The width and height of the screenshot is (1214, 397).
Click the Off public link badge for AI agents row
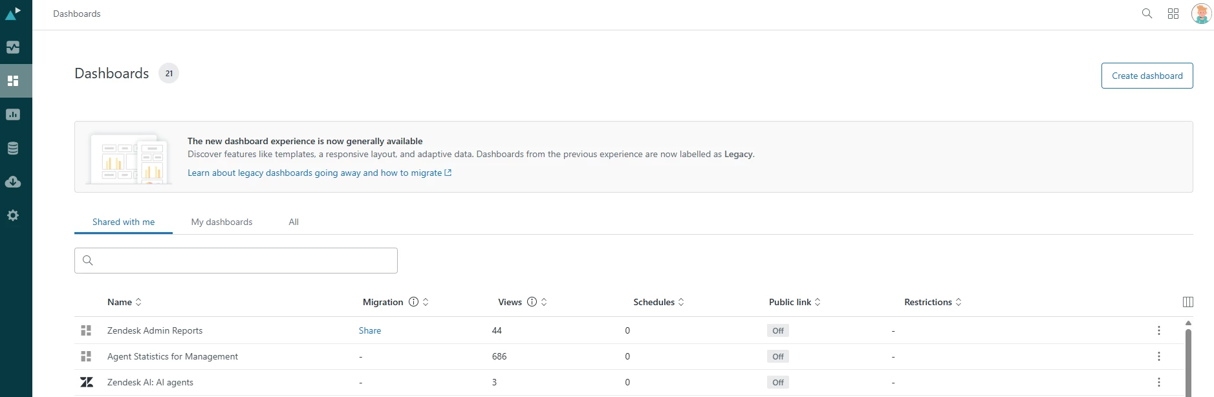[777, 382]
